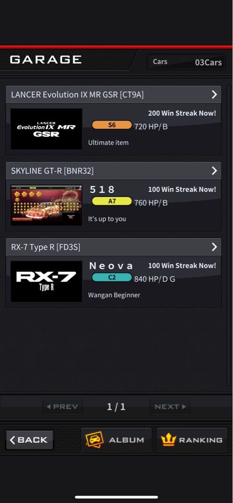Click the LANCER Evolution IX MR GSR logo thumbnail

(x=46, y=129)
